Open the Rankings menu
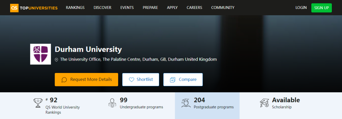The width and height of the screenshot is (342, 119). (x=75, y=8)
